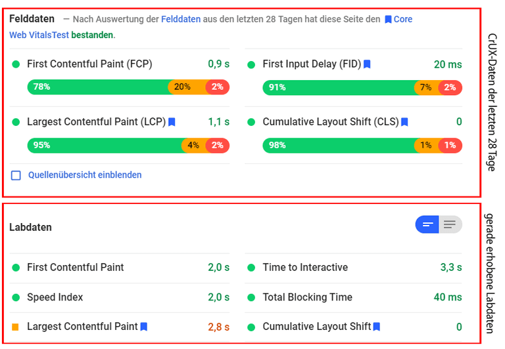Click orange square icon before Labdaten Largest Contentful Paint
Viewport: 505px width, 349px height.
point(16,327)
